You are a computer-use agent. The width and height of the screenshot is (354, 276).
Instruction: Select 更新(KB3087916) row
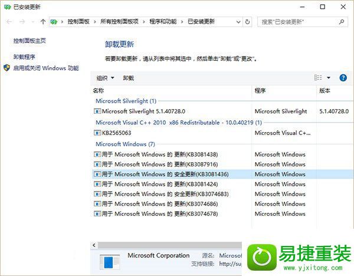point(222,164)
